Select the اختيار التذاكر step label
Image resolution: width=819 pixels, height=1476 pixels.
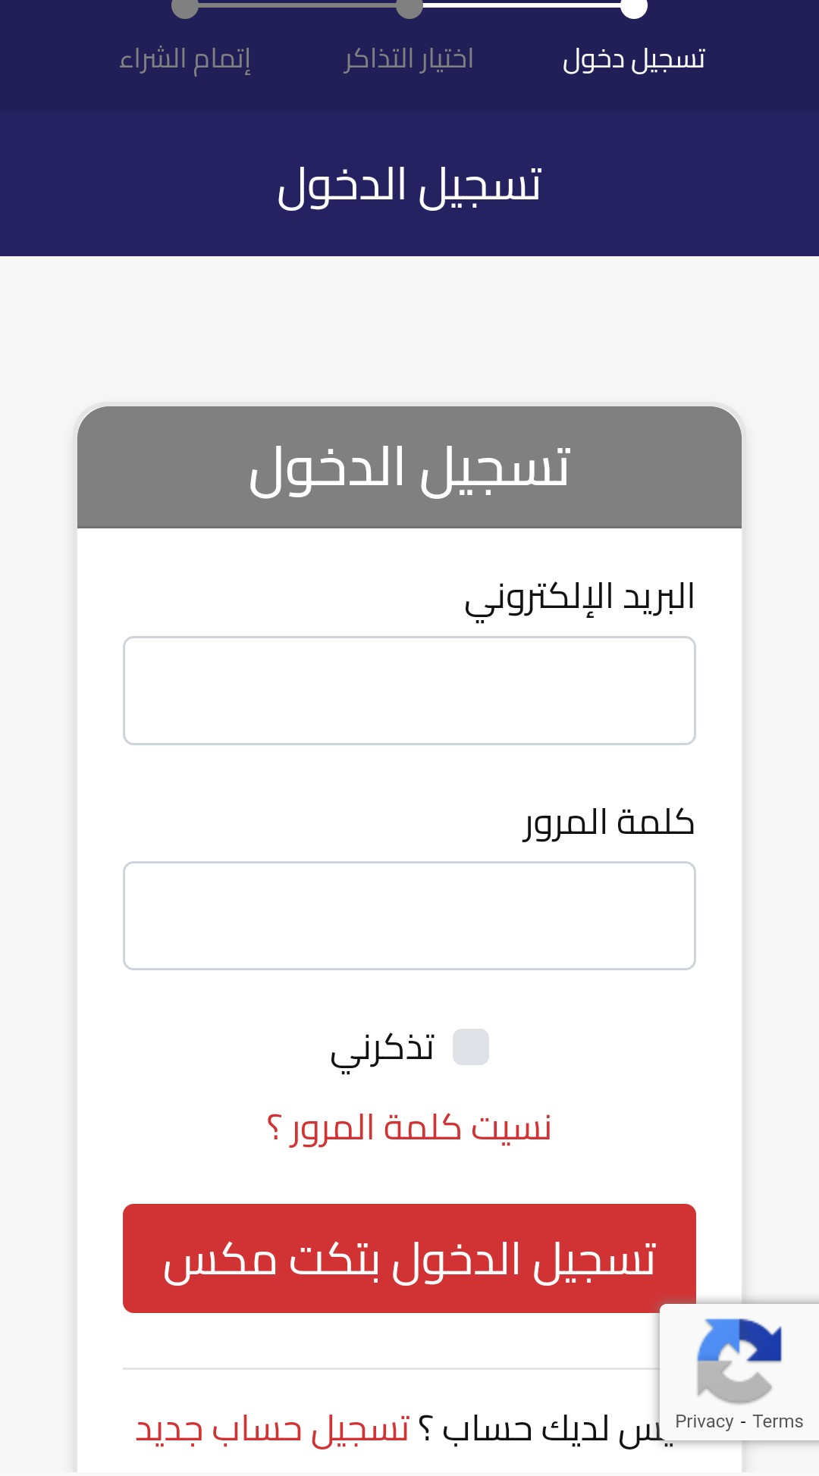(409, 58)
